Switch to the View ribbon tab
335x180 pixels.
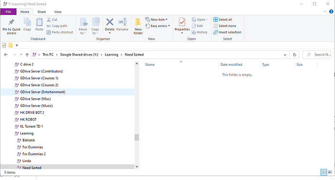coord(58,12)
